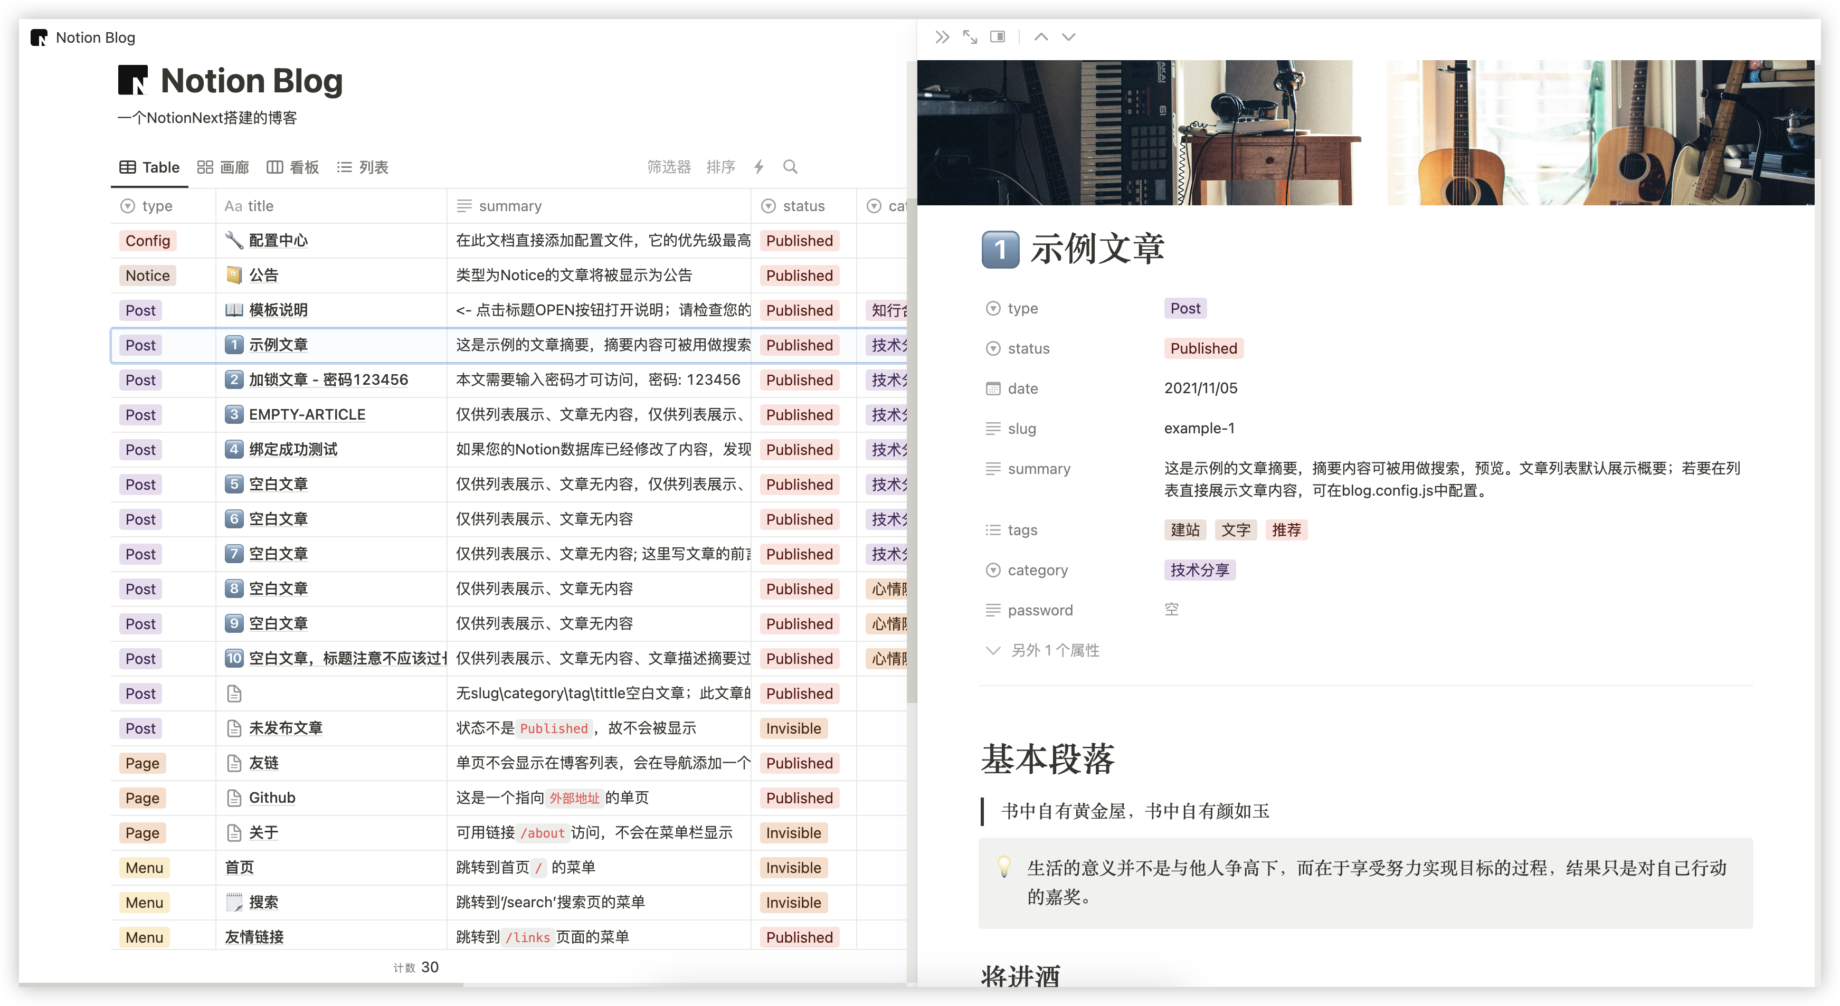Open the title column header menu
This screenshot has height=1006, width=1840.
tap(331, 206)
